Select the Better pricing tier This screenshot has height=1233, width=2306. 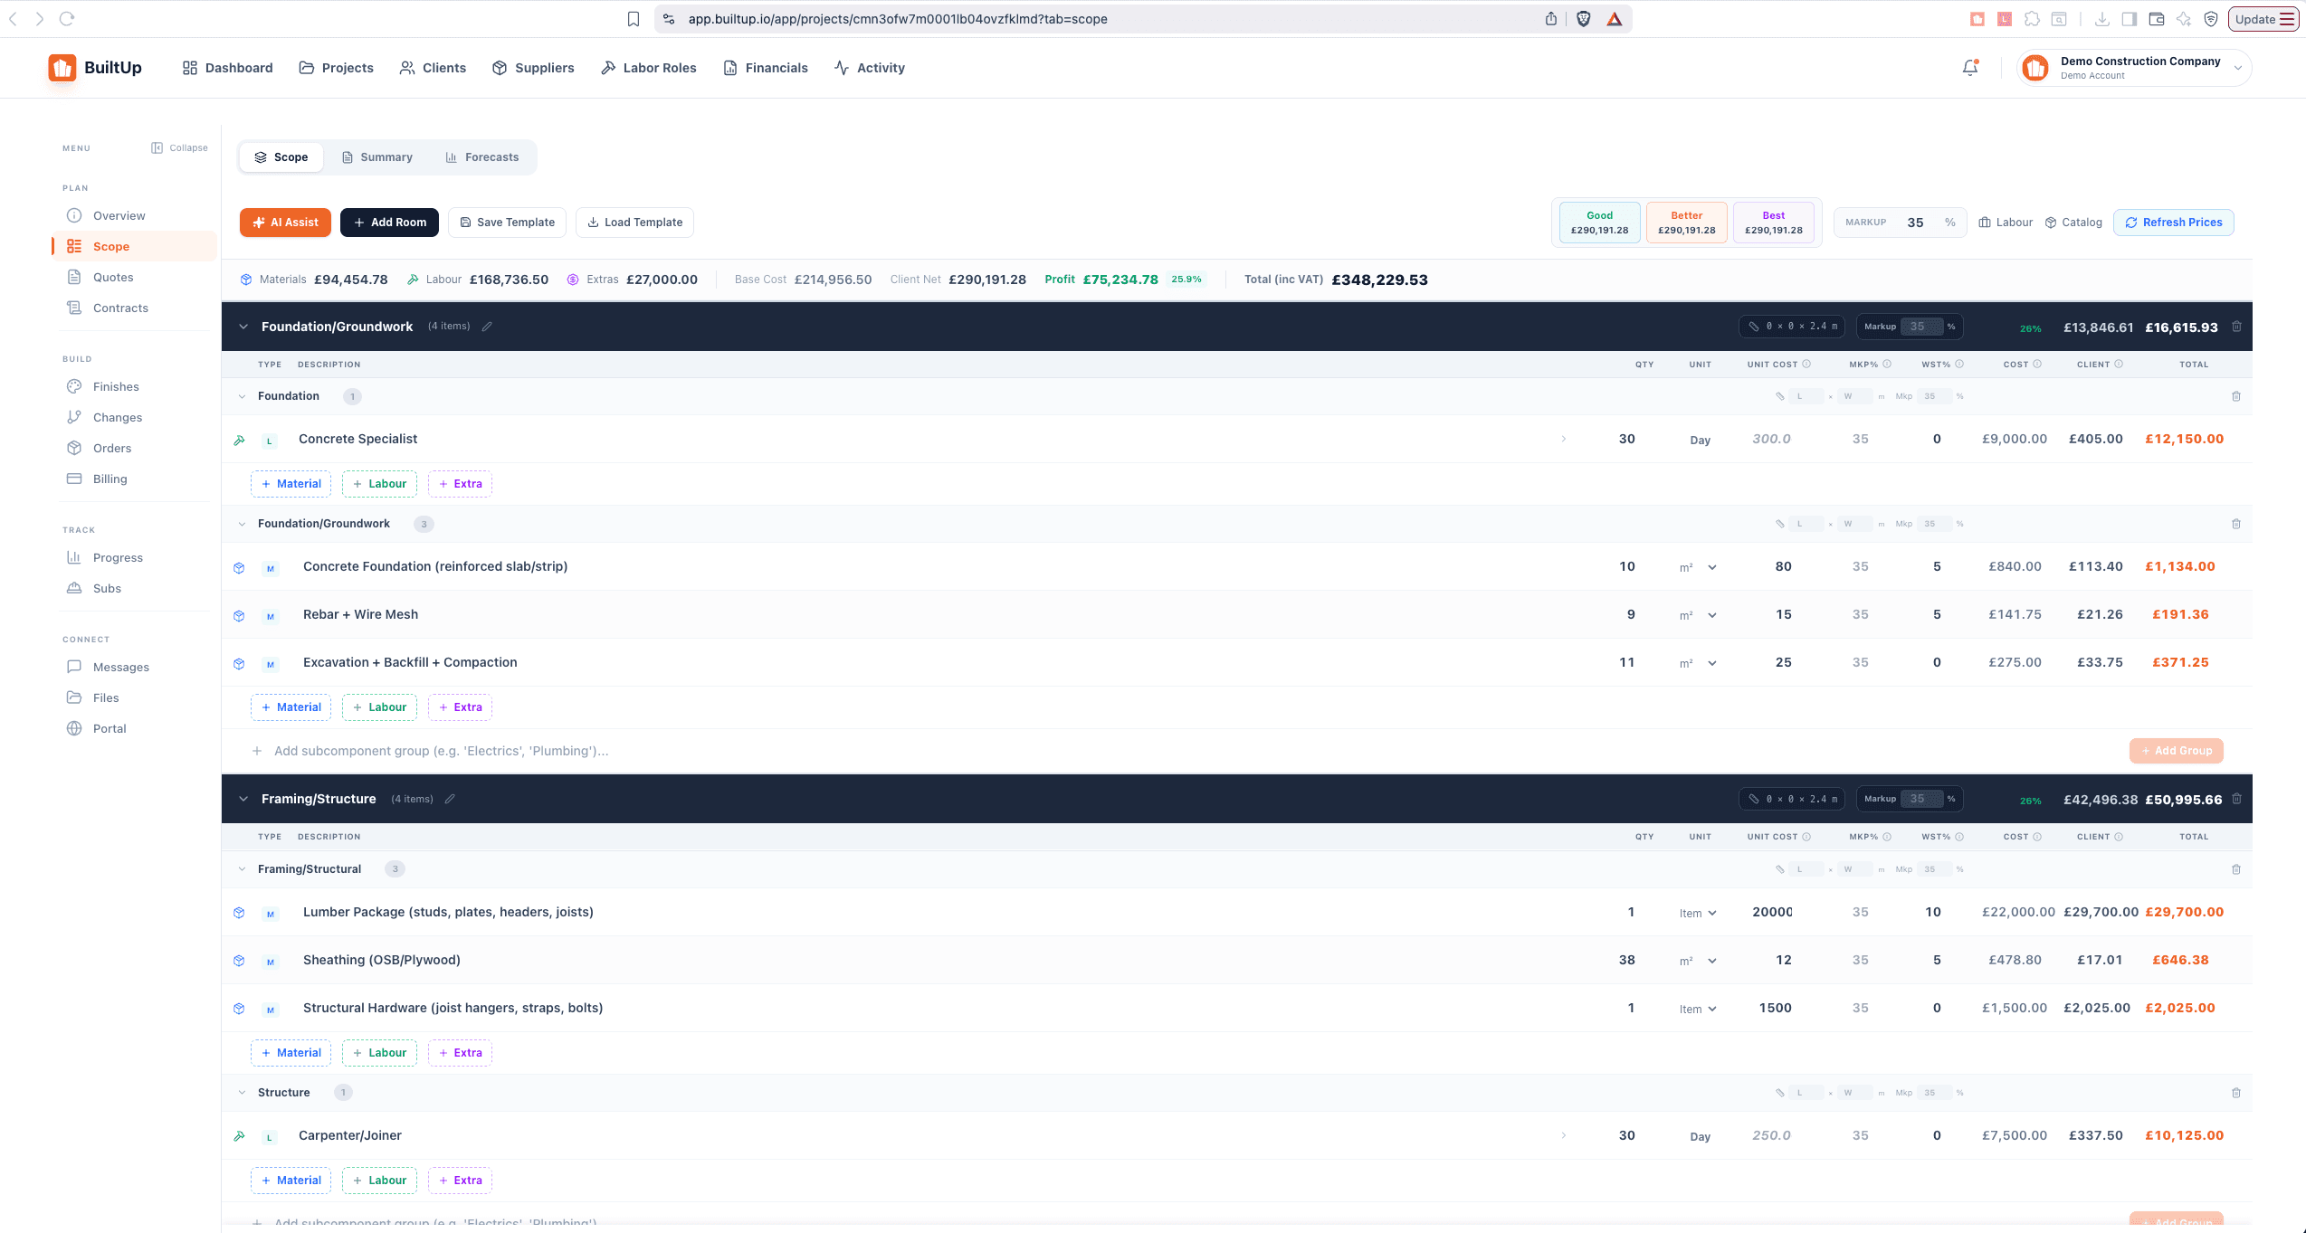(x=1685, y=222)
